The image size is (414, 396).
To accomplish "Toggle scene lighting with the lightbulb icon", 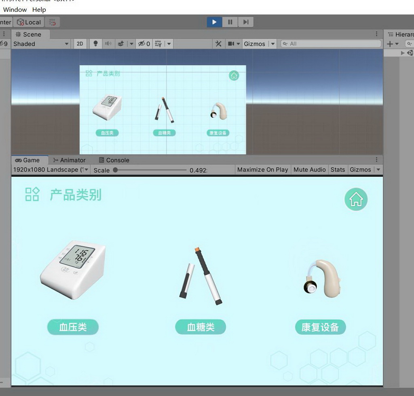I will [x=96, y=44].
